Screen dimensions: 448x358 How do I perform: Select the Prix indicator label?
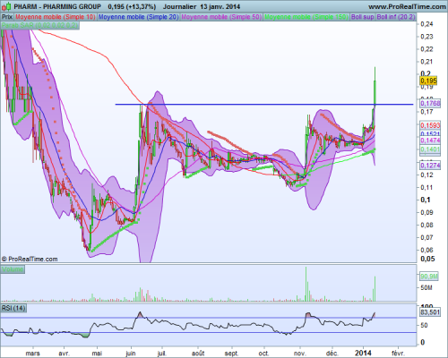pyautogui.click(x=7, y=17)
